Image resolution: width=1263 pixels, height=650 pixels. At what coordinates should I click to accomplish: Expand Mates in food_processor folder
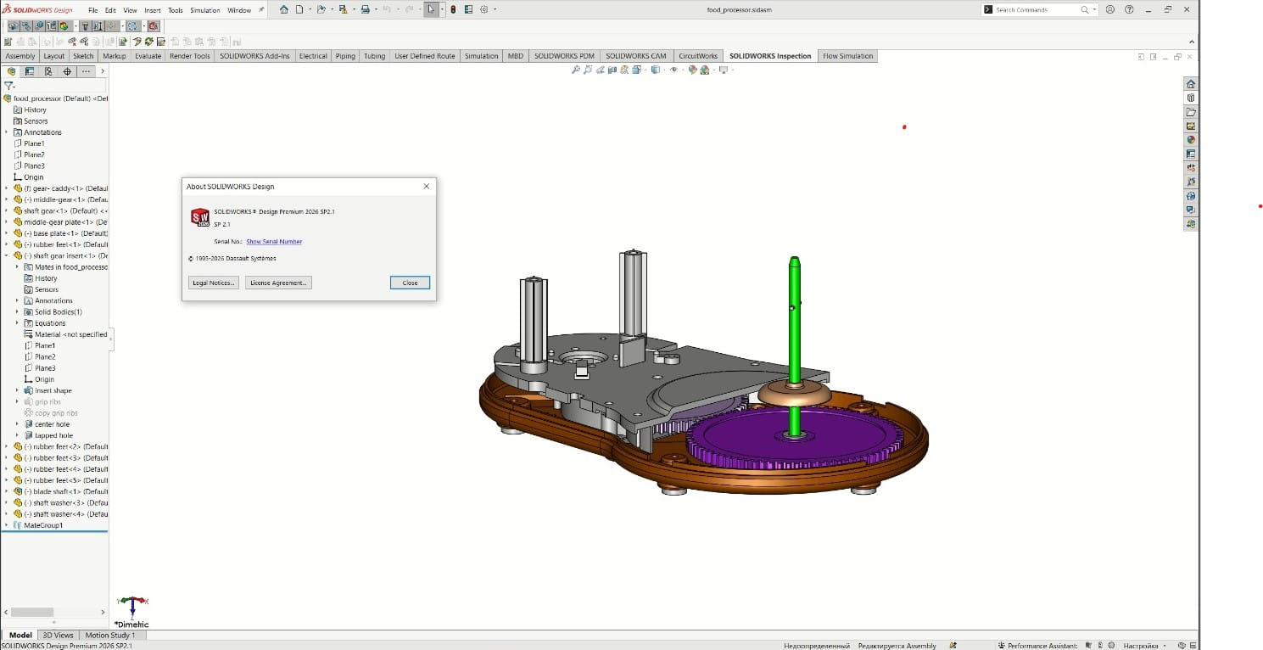(17, 267)
